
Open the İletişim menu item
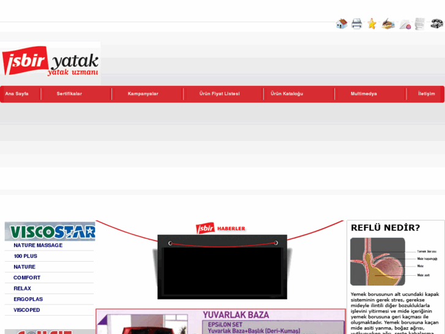[426, 94]
